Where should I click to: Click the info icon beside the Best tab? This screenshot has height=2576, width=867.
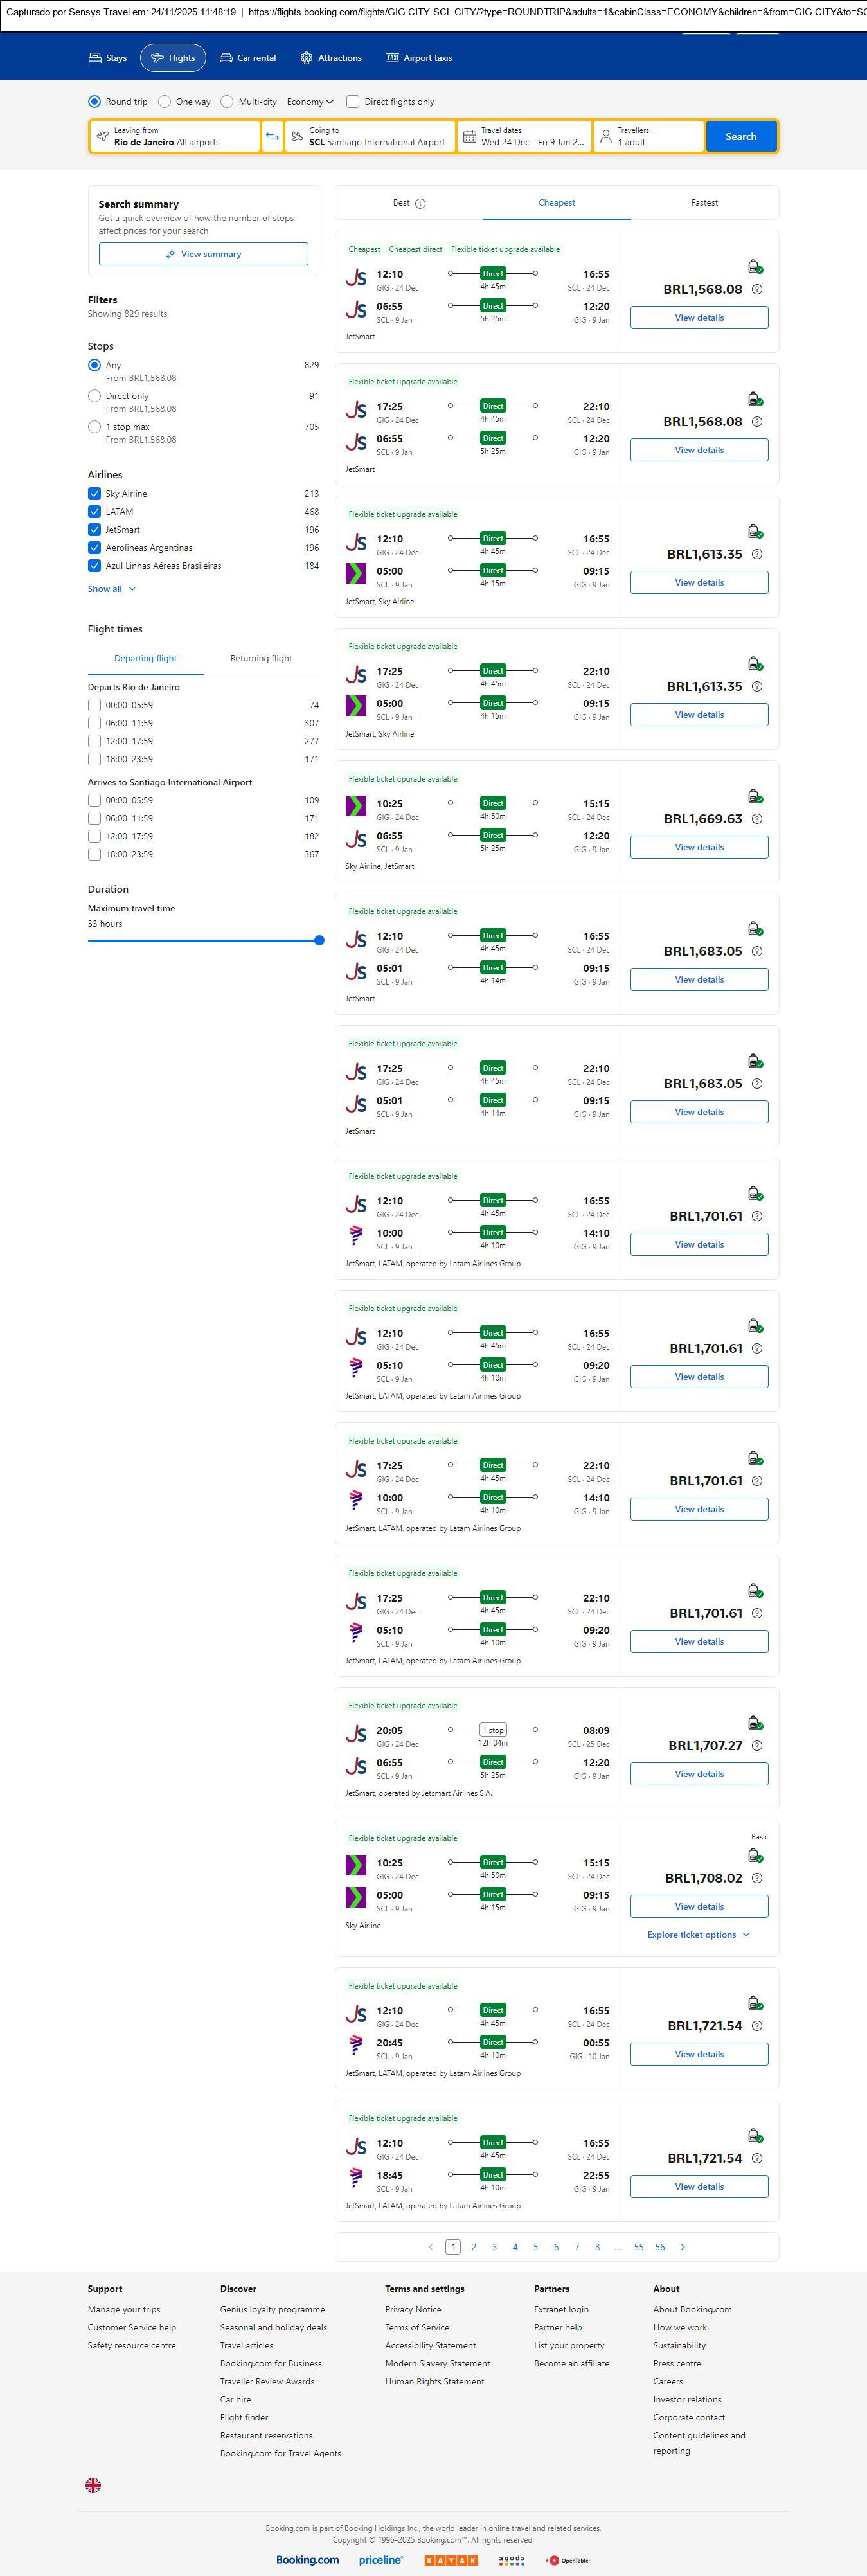420,203
